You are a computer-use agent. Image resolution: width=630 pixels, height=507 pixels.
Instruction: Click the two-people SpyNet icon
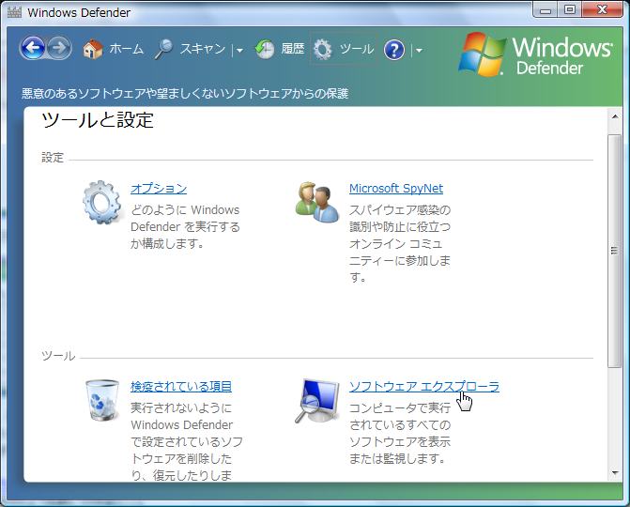pos(317,202)
